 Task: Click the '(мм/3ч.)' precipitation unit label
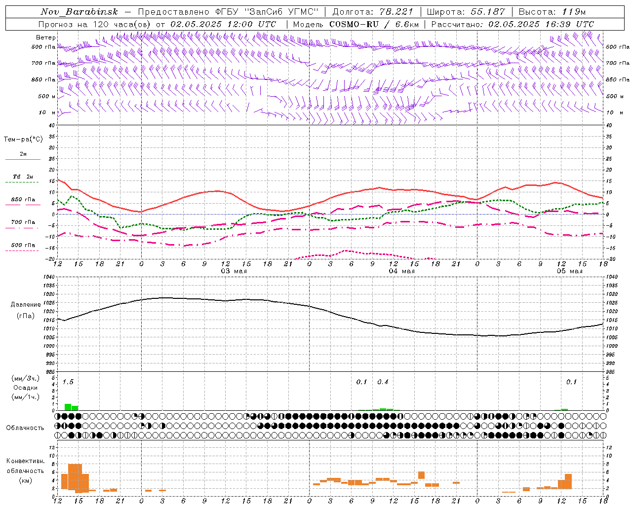[x=26, y=378]
